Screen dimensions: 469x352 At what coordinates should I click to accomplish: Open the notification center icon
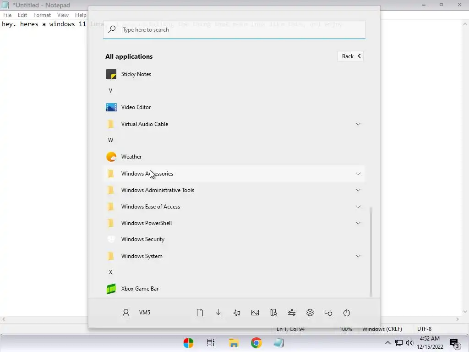(455, 343)
